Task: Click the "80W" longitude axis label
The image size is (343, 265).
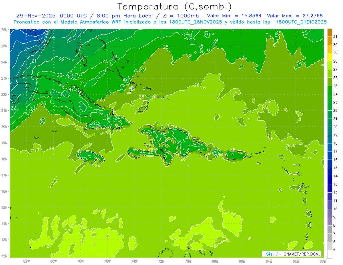Action: coord(53,261)
